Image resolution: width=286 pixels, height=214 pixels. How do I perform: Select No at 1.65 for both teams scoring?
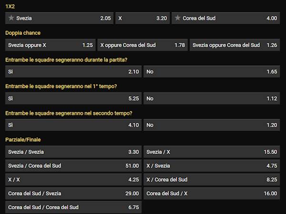point(212,71)
